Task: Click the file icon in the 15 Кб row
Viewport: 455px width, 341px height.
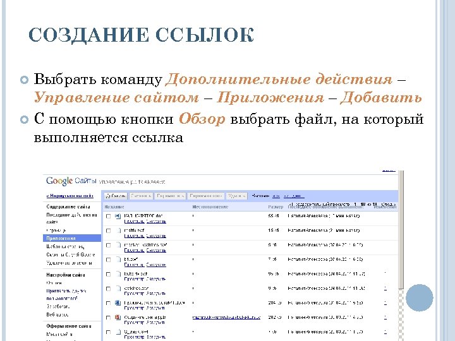Action: click(x=118, y=230)
